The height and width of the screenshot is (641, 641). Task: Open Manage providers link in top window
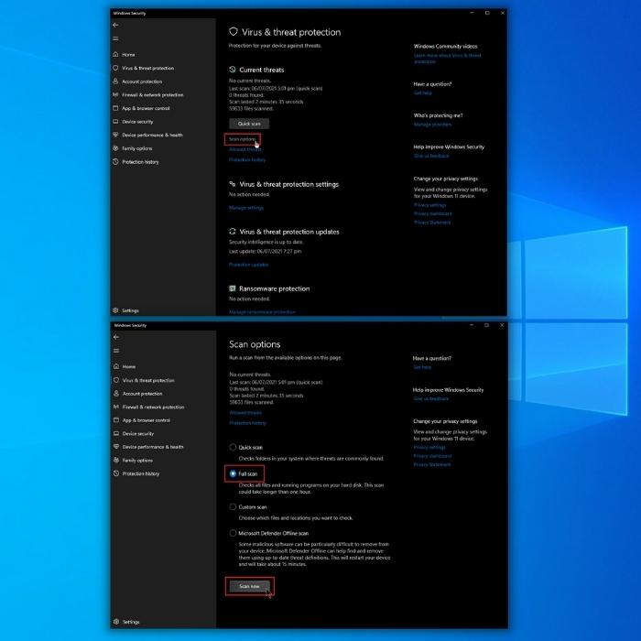click(432, 125)
